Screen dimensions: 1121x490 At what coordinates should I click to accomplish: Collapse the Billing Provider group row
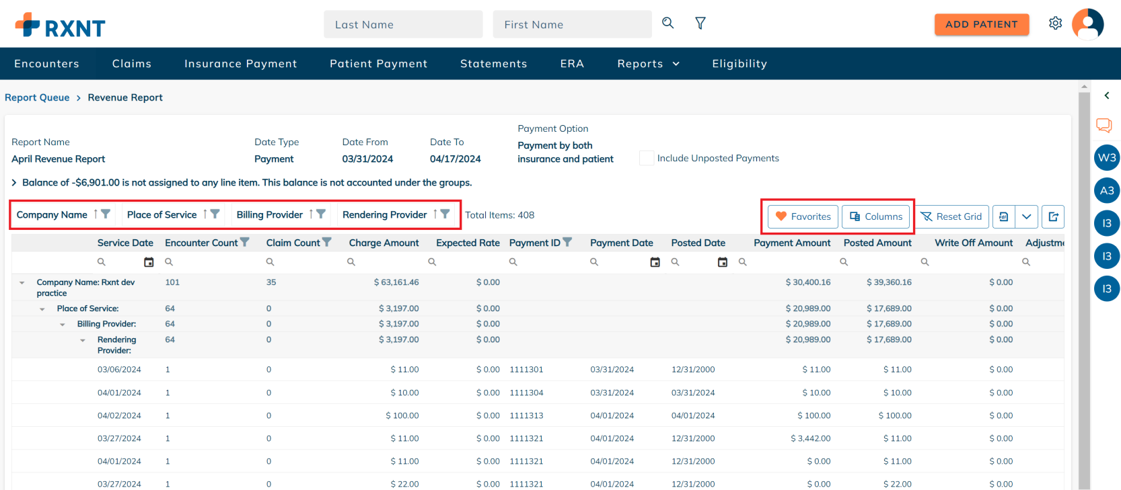[x=63, y=325]
